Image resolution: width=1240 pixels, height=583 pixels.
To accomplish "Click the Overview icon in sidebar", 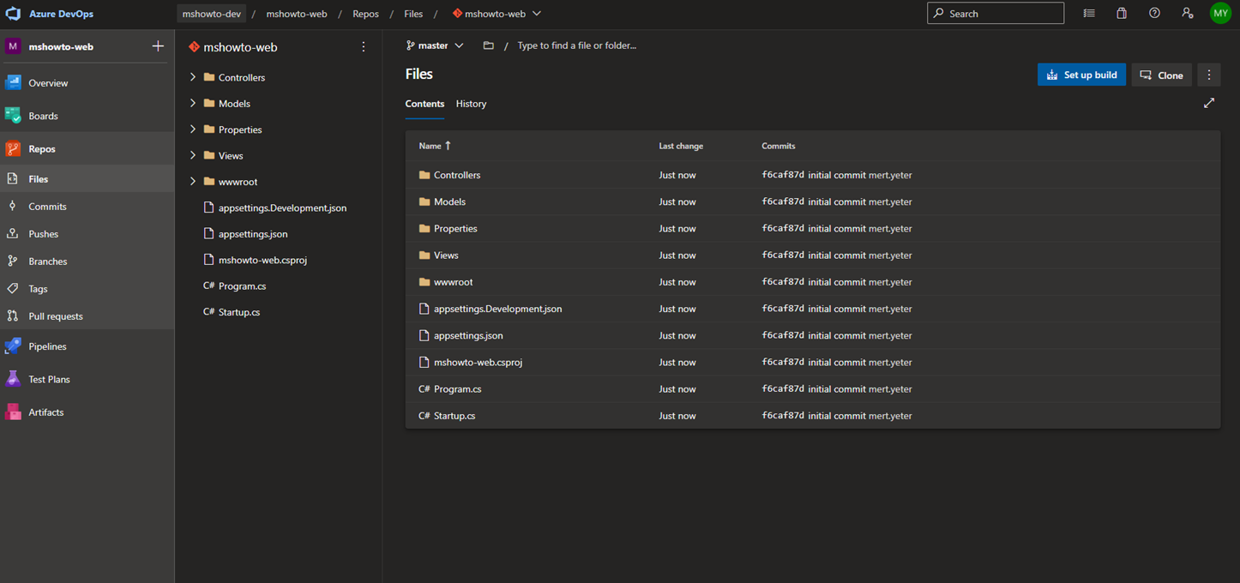I will point(13,83).
